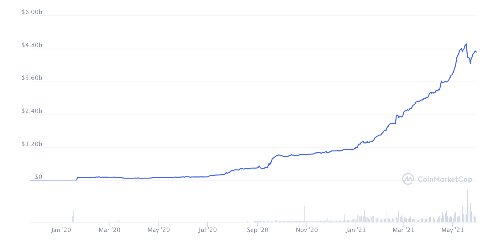Select the $3.60b axis label
The width and height of the screenshot is (493, 241).
32,78
